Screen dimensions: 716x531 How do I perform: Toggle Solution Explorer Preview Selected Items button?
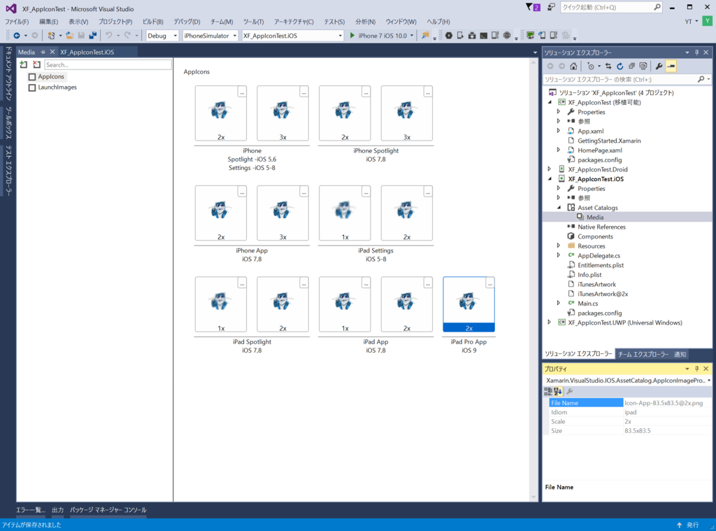[671, 66]
